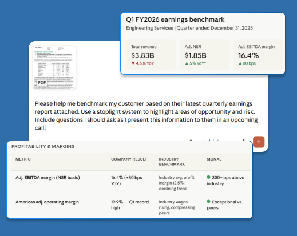Click the orange send arrow button
Image resolution: width=297 pixels, height=236 pixels.
pos(259,142)
